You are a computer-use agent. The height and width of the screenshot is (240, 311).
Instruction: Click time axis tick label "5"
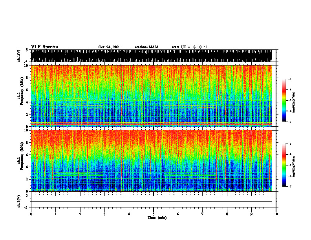154,214
